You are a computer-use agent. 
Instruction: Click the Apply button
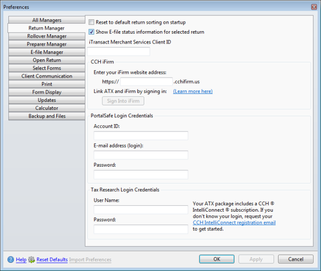click(x=256, y=259)
